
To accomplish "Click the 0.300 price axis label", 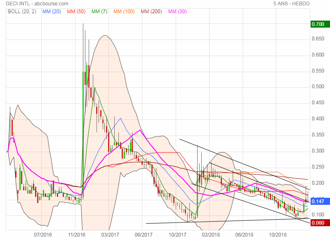I will point(318,151).
